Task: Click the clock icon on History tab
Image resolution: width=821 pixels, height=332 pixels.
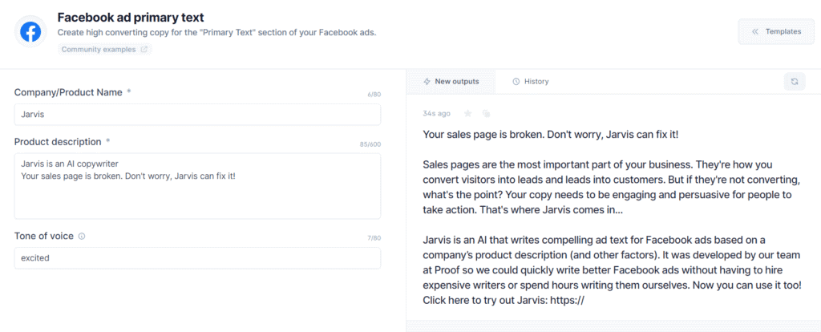Action: coord(516,81)
